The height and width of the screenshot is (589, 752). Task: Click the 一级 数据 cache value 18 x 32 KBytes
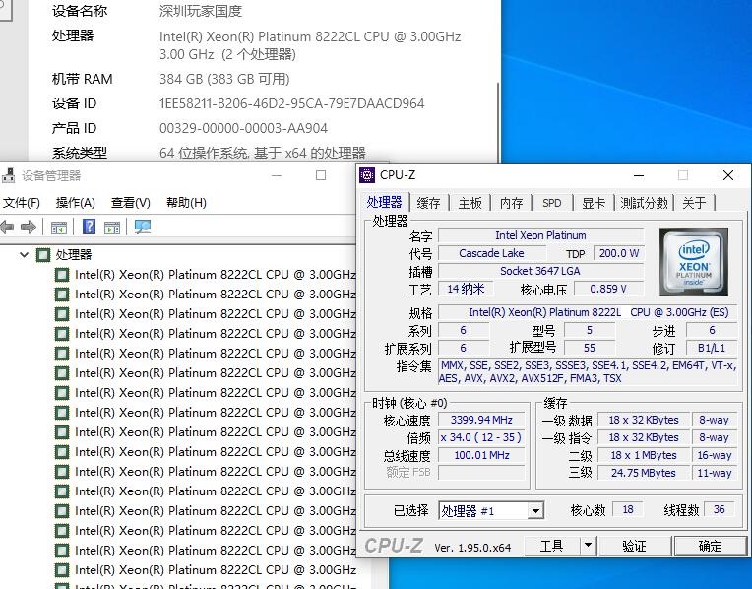(643, 420)
